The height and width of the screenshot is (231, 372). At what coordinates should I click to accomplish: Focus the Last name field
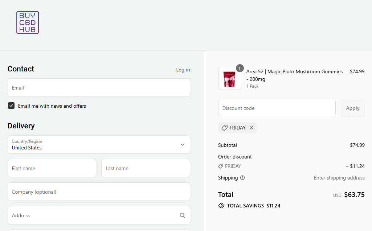[146, 168]
